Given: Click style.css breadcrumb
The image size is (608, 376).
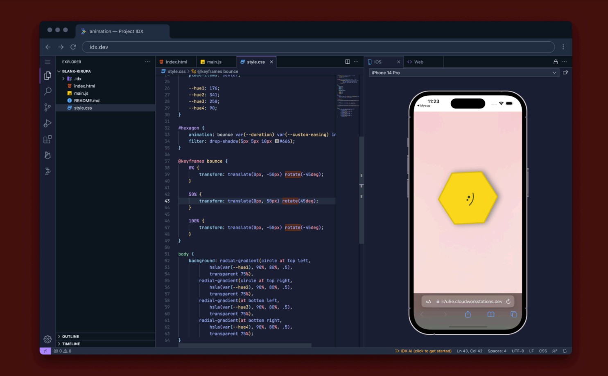Looking at the screenshot, I should [173, 72].
